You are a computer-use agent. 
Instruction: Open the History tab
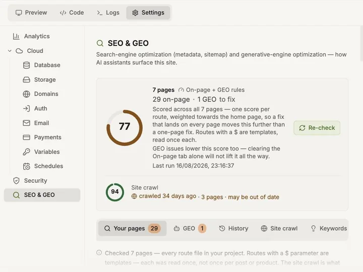(x=233, y=229)
